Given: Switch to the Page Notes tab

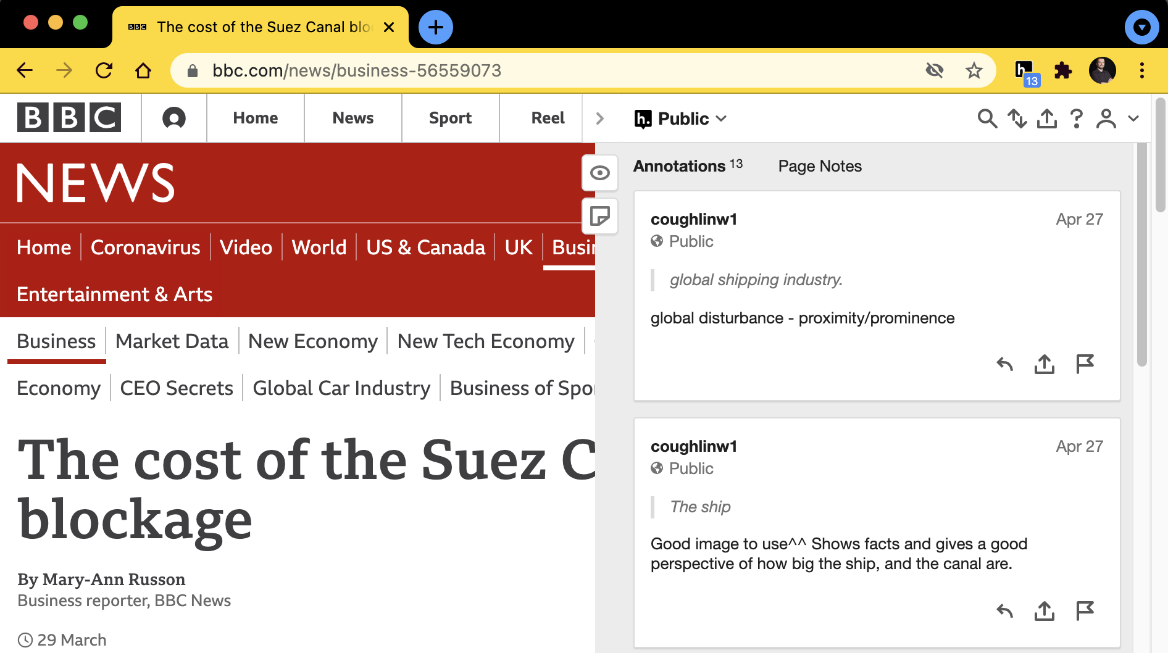Looking at the screenshot, I should coord(820,166).
